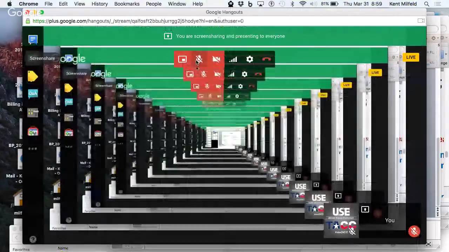This screenshot has width=449, height=252.
Task: Open the Apple menu
Action: coord(9,4)
